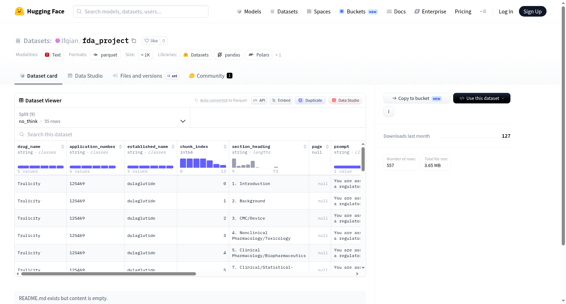Click the <1K size tag

145,55
